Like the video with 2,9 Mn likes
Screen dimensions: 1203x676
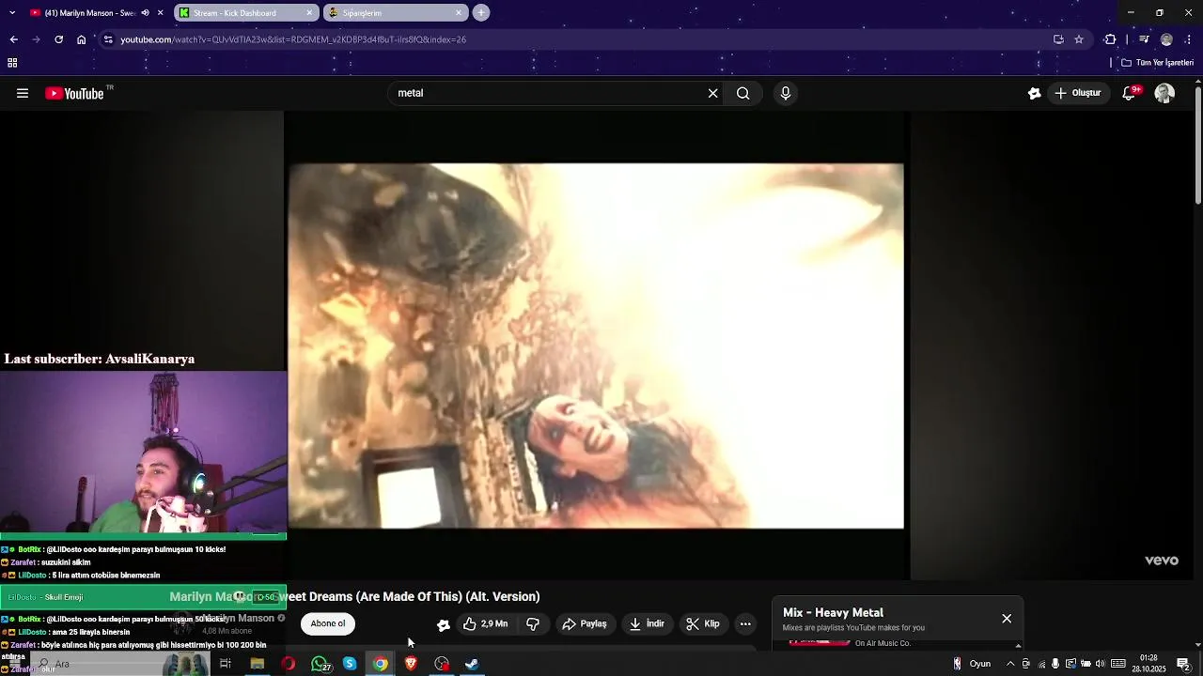485,623
